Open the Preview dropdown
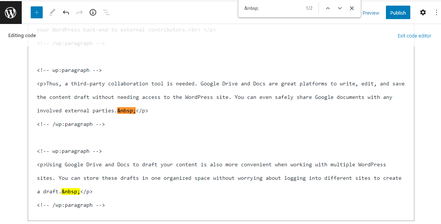The height and width of the screenshot is (224, 441). point(371,12)
